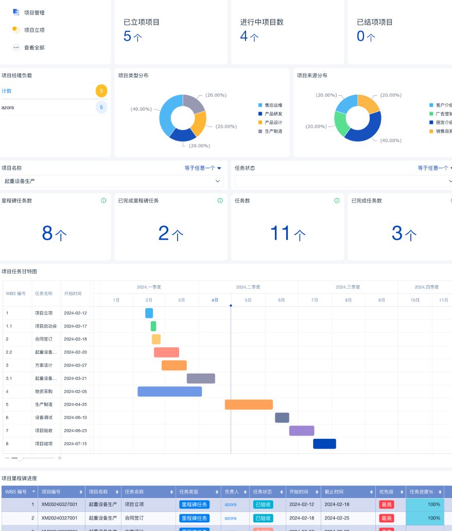This screenshot has height=531, width=452.
Task: Select 项目管理 menu entry in sidebar
Action: point(34,12)
